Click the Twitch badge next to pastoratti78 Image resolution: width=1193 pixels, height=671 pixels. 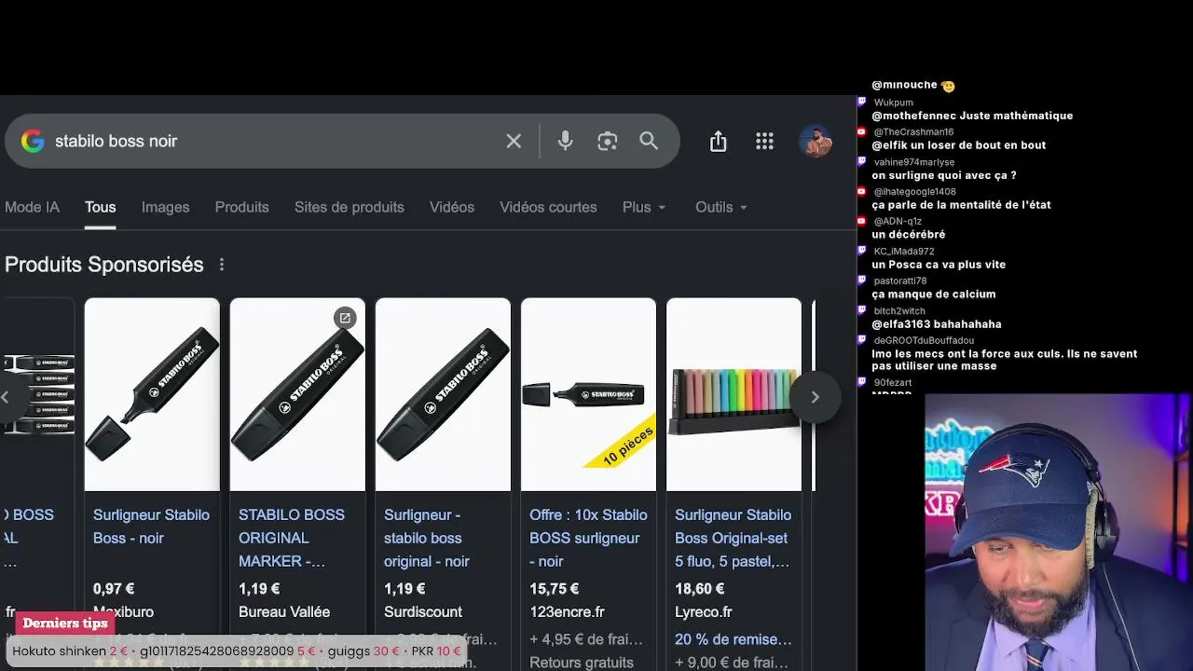click(x=862, y=281)
